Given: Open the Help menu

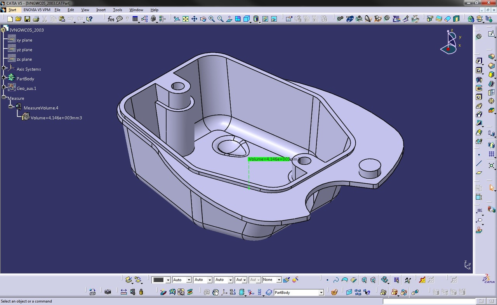Looking at the screenshot, I should pos(154,10).
